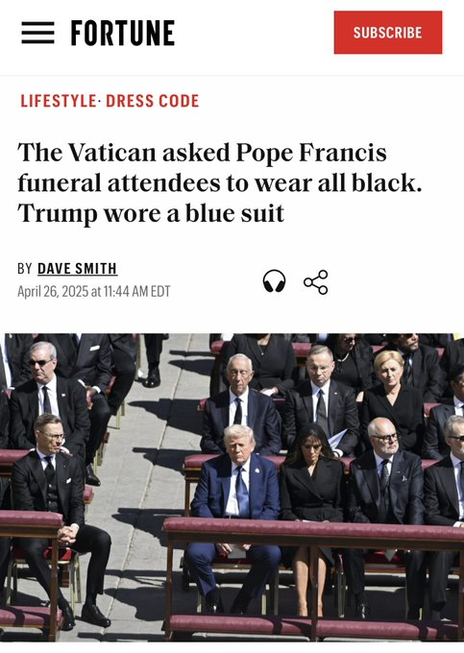
Task: Select the April 26, 2025 timestamp
Action: pos(94,291)
